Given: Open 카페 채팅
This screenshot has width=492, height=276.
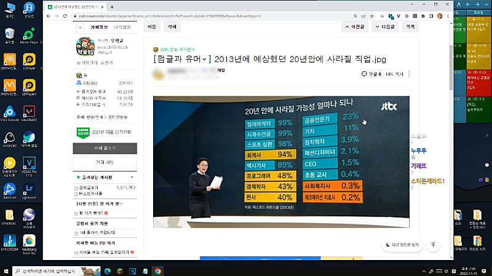Looking at the screenshot, I should (105, 162).
